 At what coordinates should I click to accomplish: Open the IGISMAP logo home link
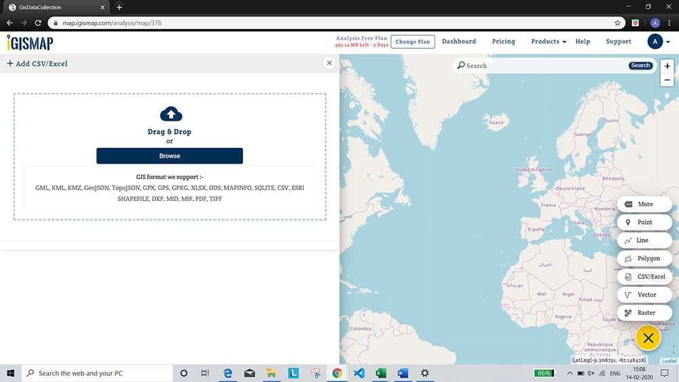pos(30,43)
